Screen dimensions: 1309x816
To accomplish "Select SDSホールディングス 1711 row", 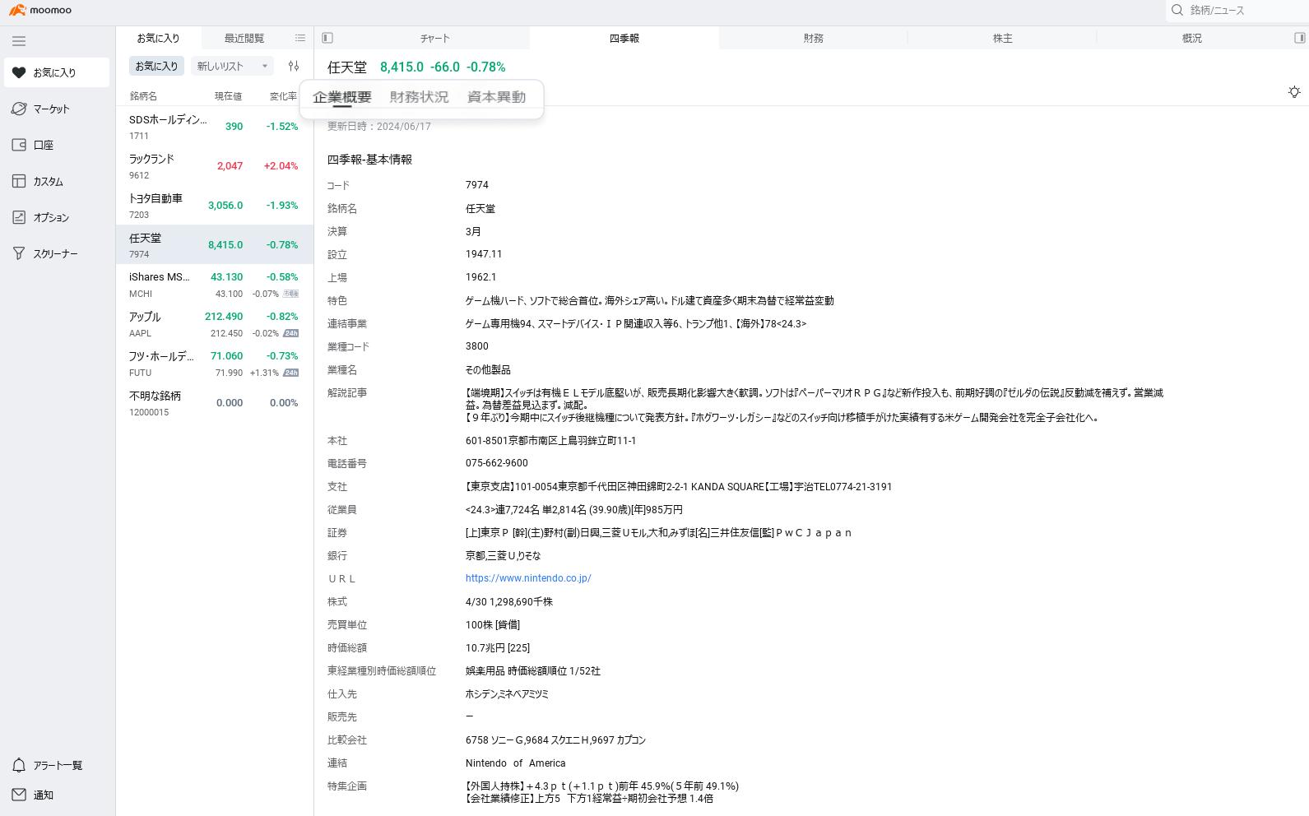I will pyautogui.click(x=215, y=127).
